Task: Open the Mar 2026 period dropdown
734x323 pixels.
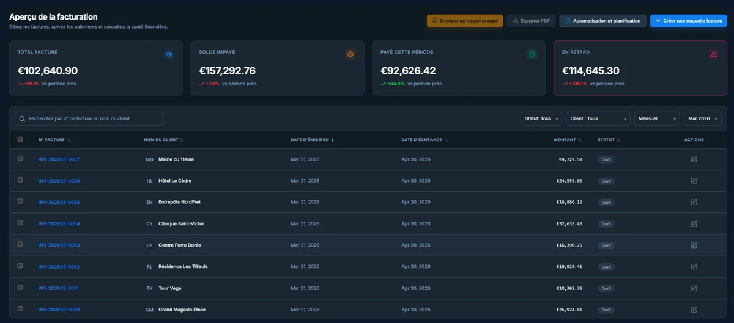Action: point(702,118)
